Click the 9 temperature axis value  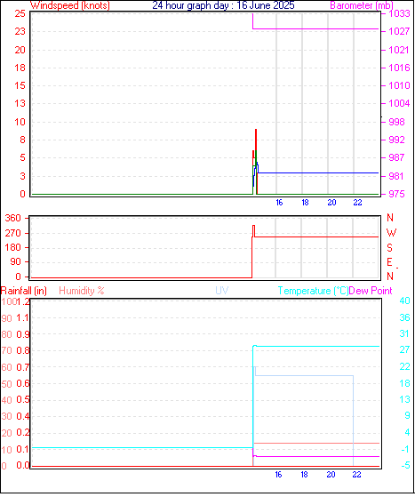coord(407,415)
